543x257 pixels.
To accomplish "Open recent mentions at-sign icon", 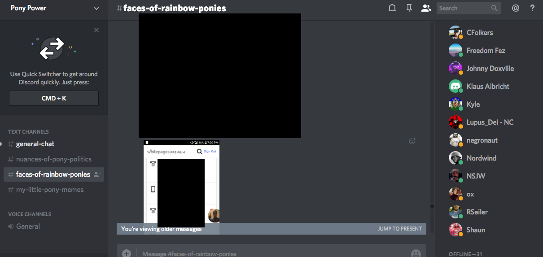I will tap(516, 8).
